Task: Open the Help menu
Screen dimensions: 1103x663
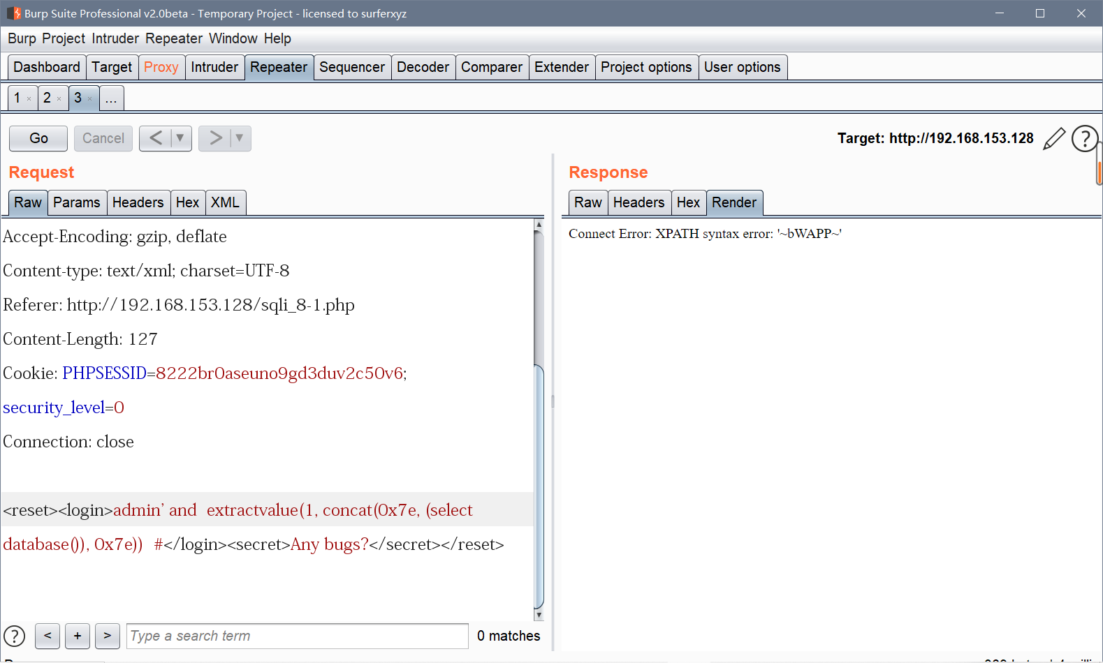Action: (277, 38)
